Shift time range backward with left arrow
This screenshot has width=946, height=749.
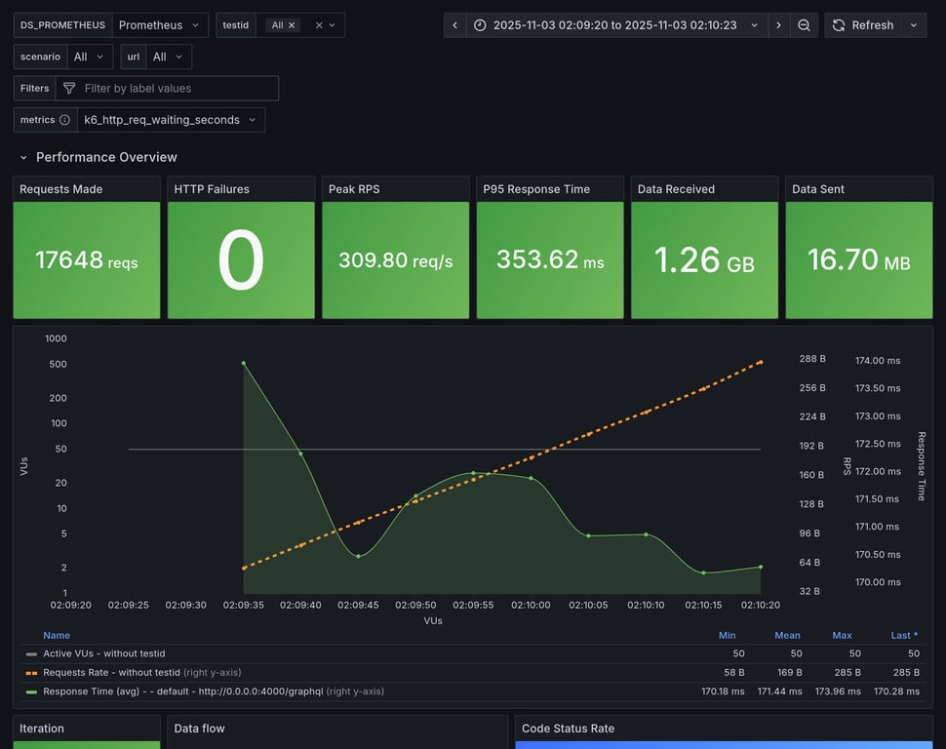tap(454, 25)
